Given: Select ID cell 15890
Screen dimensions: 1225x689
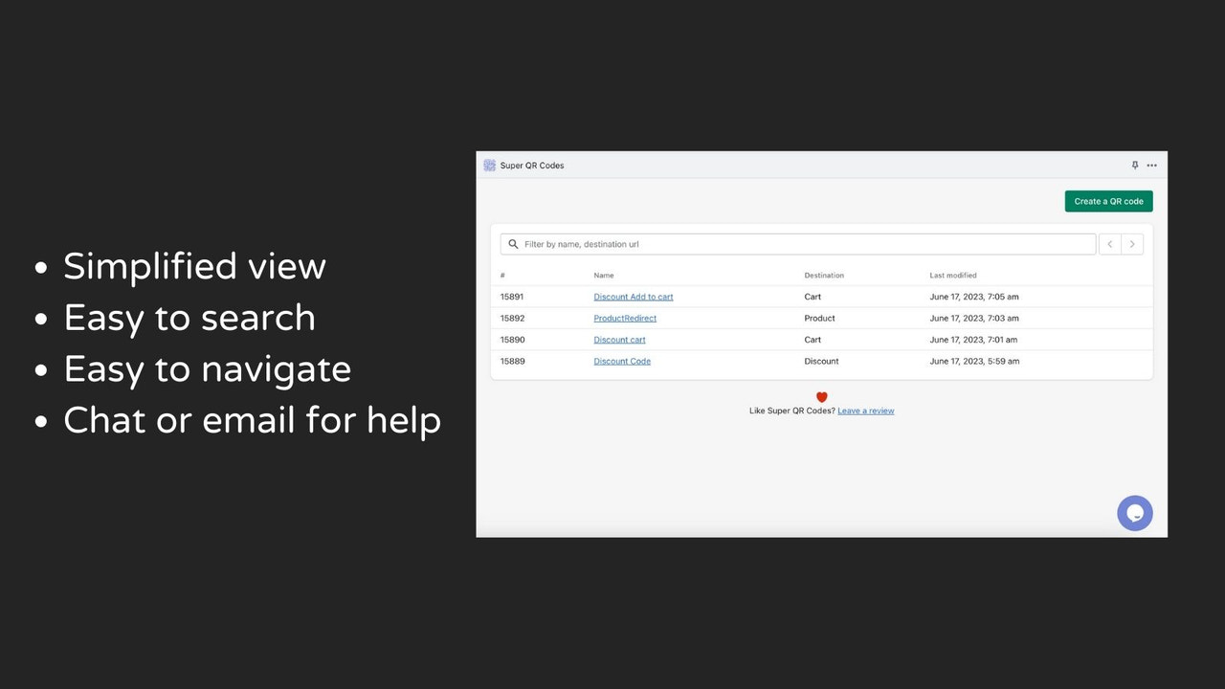Looking at the screenshot, I should coord(512,340).
